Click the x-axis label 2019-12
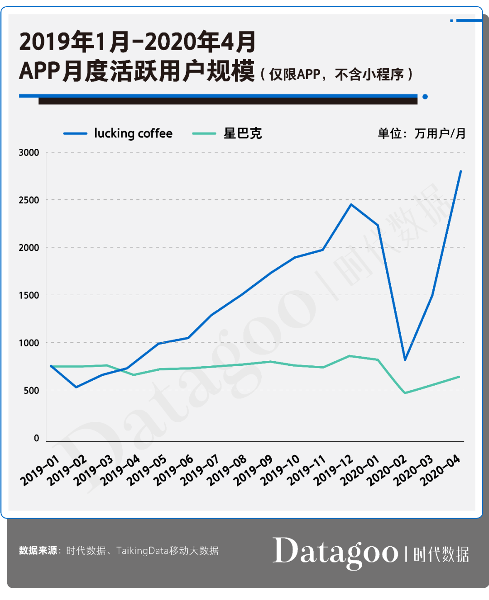The image size is (489, 600). click(x=333, y=471)
